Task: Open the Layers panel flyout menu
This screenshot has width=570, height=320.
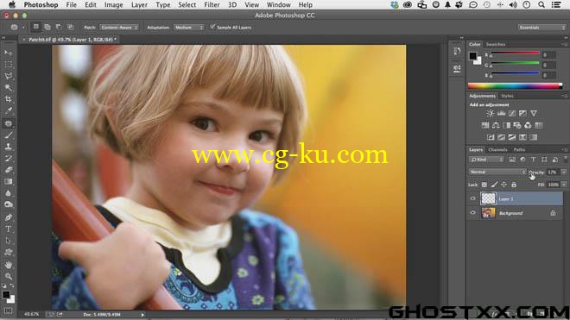Action: point(565,149)
